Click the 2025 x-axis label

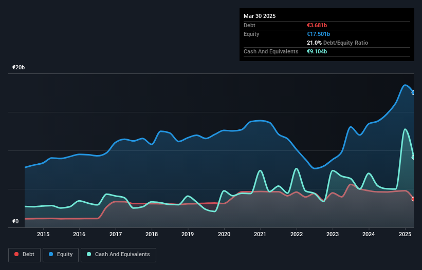tap(405, 234)
